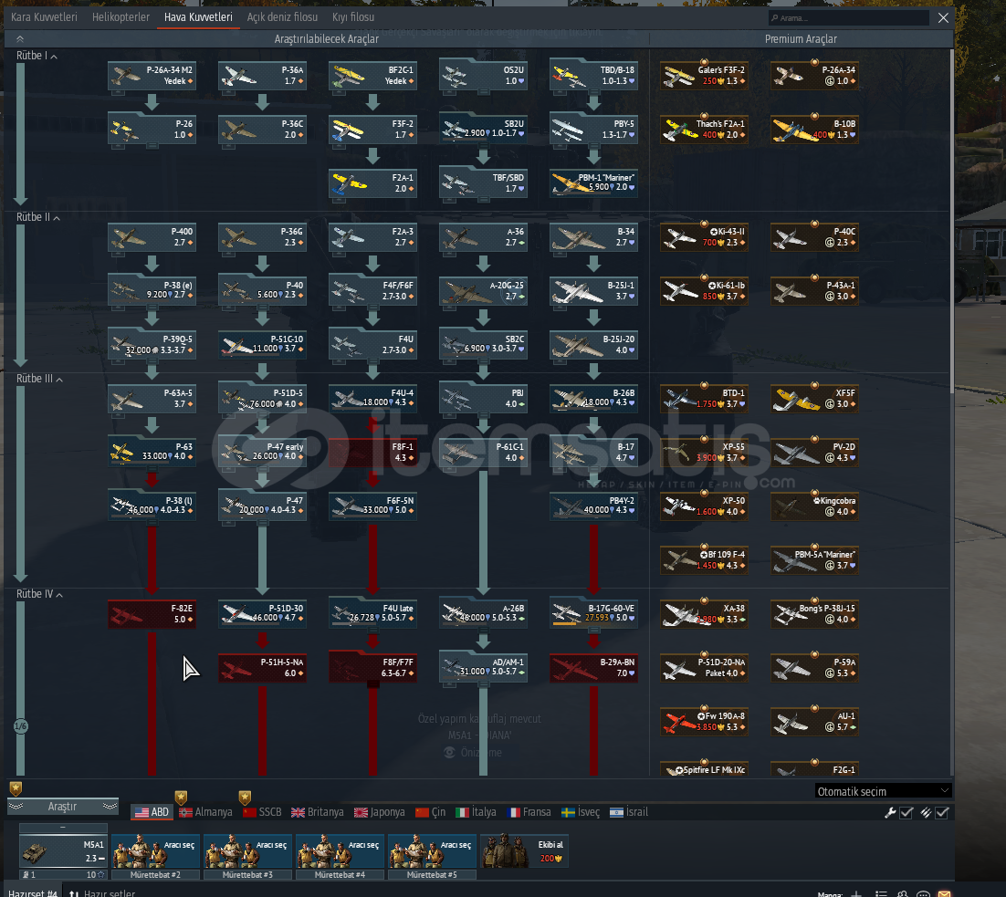Select the OS2U floatplane card
Screen dimensions: 1006x897
coord(483,76)
